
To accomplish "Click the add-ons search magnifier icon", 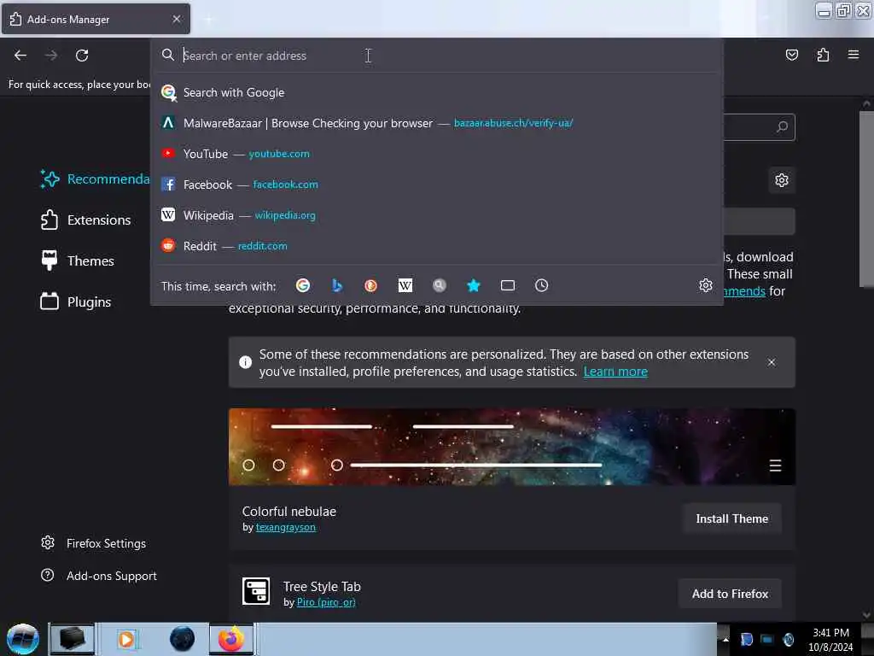I will 782,127.
